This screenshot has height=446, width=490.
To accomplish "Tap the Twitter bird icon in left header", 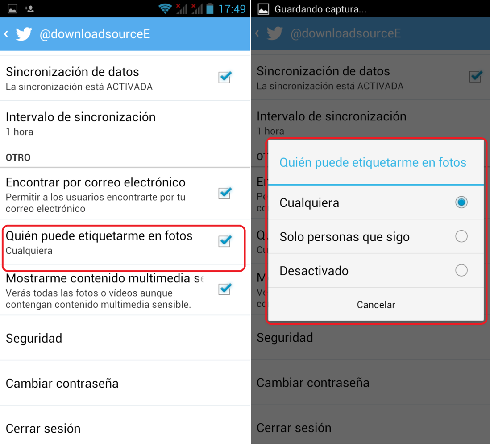I will [x=24, y=34].
